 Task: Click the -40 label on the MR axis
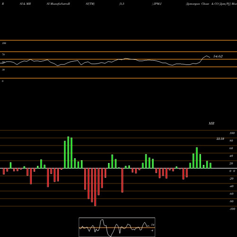(231, 186)
